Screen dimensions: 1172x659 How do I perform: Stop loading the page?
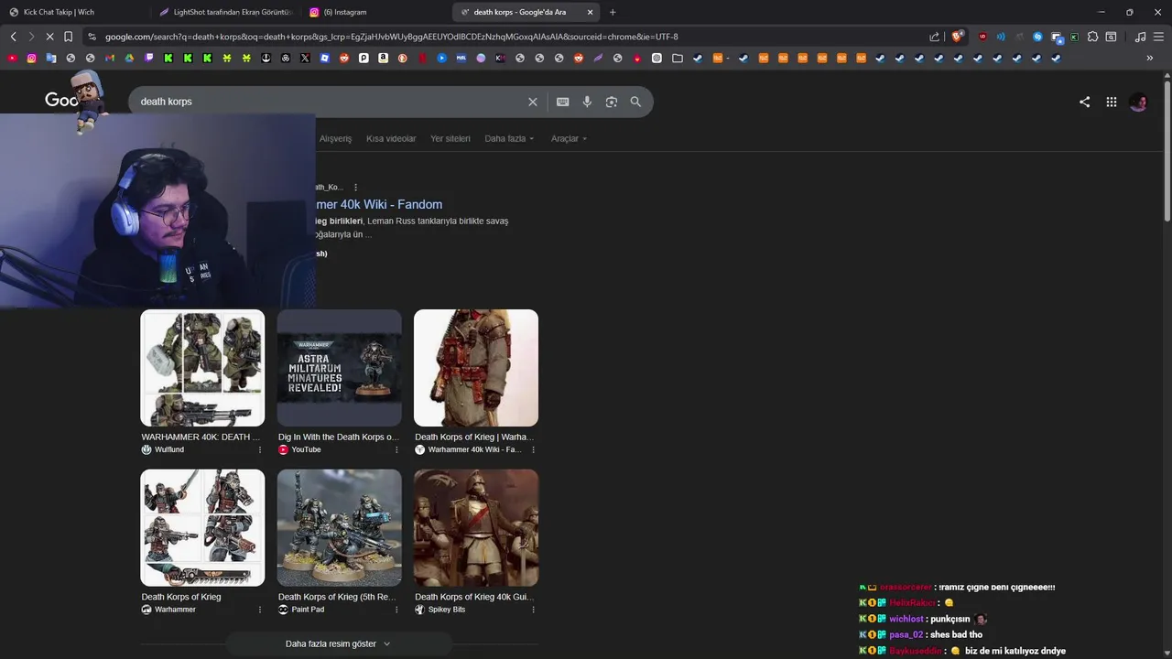coord(49,37)
